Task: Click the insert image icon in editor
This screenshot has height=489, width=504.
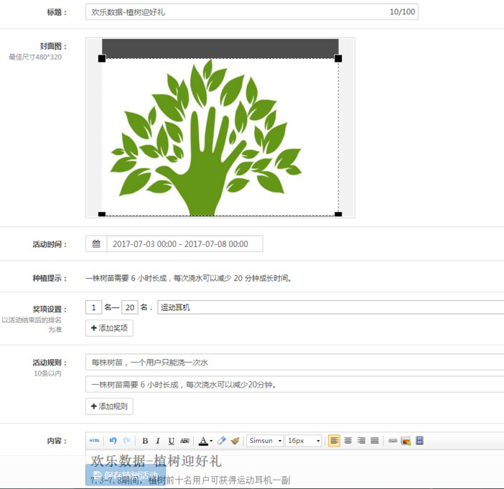Action: [406, 441]
